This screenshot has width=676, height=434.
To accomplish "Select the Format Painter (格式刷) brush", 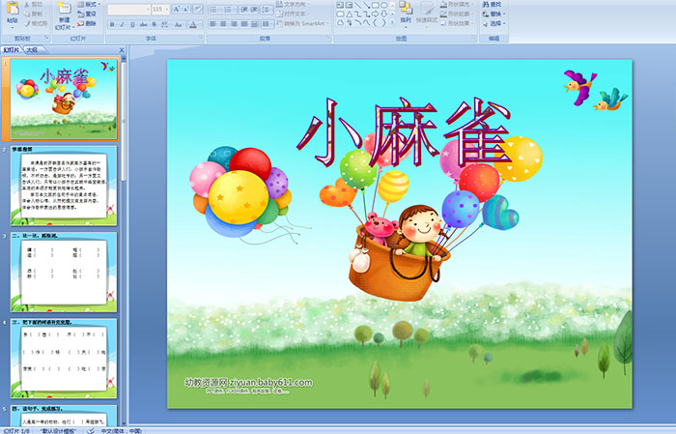I will tap(36, 23).
